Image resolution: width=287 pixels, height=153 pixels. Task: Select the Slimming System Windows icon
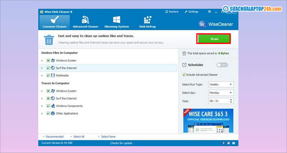(117, 20)
